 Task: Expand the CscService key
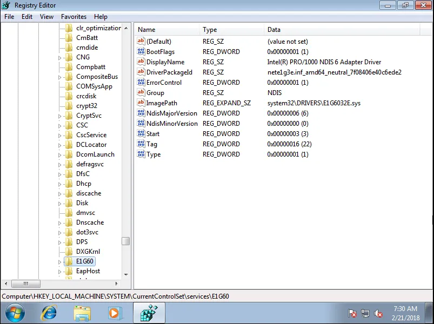point(59,136)
